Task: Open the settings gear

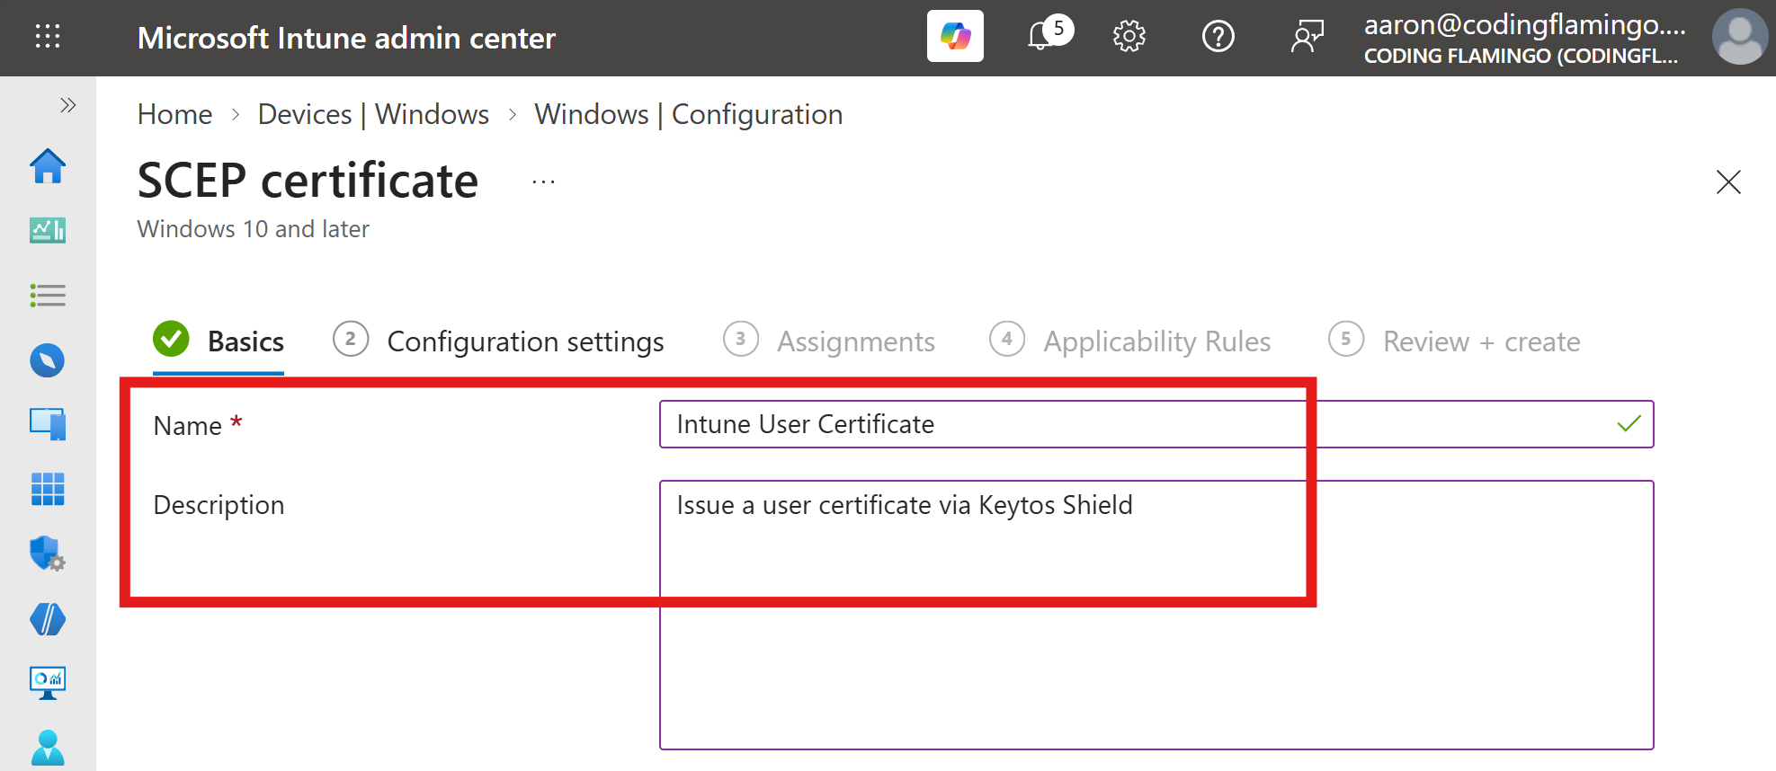Action: point(1129,37)
